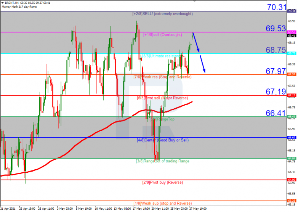The image size is (298, 212).
Task: Select the 66.75 price scale label
Action: [x=292, y=107]
